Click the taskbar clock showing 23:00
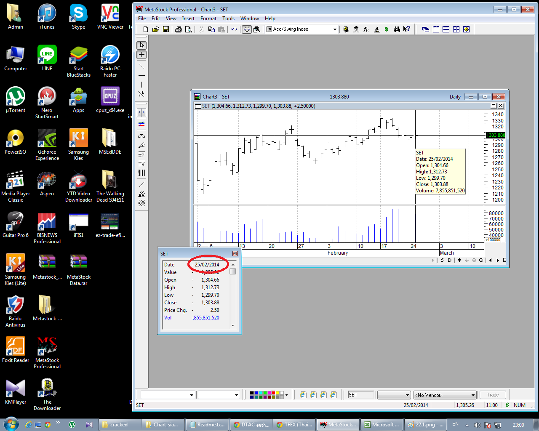 (x=518, y=425)
